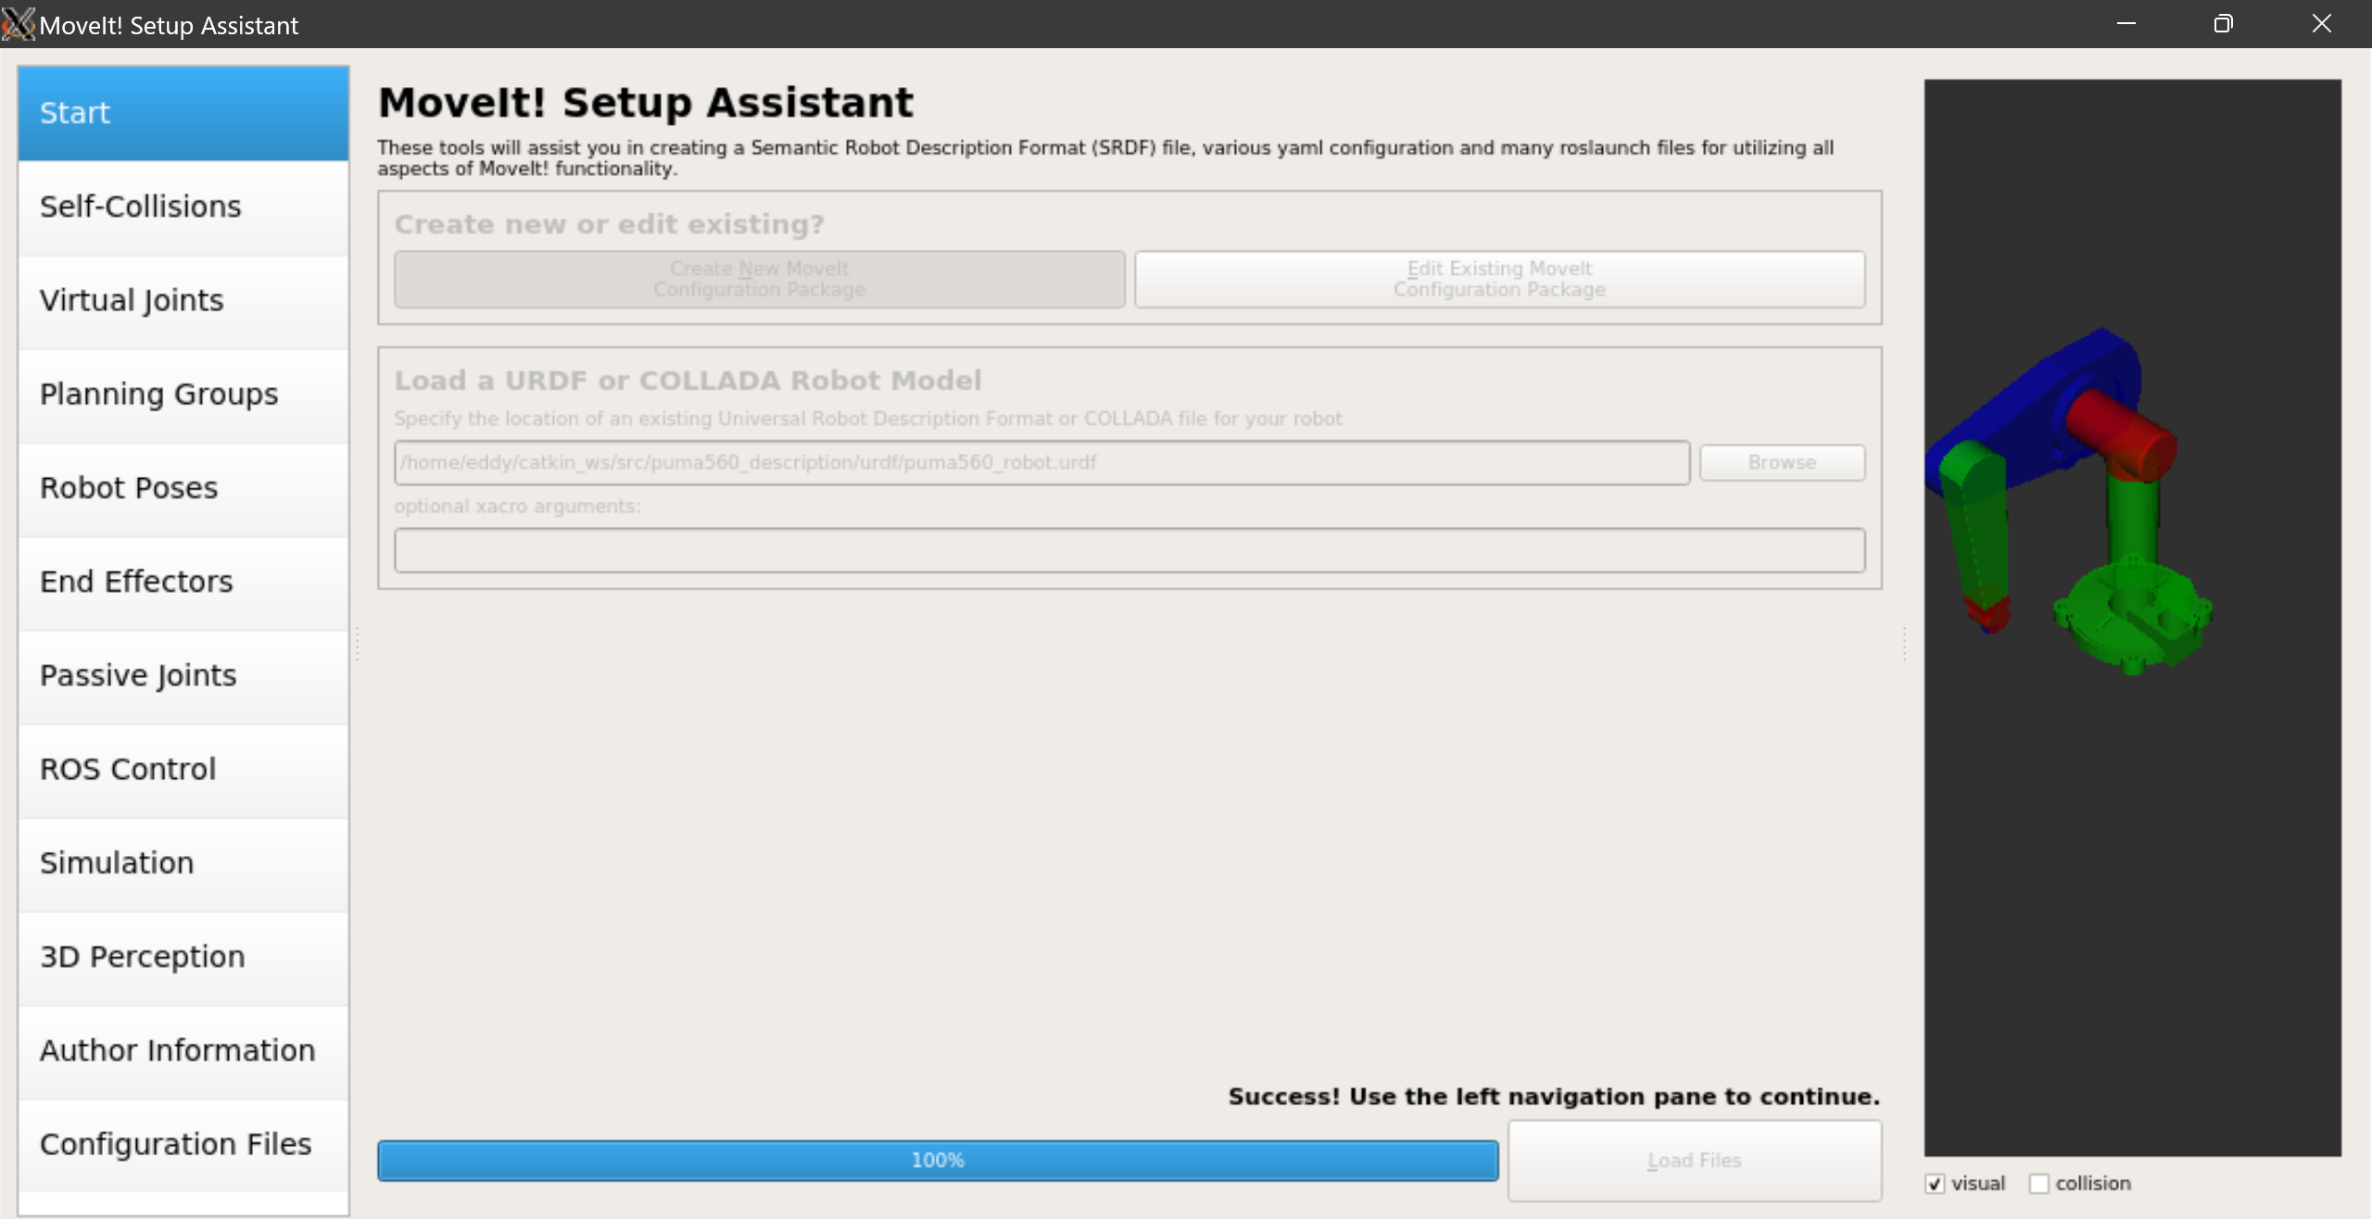Select the Virtual Joints navigation item

coord(183,301)
